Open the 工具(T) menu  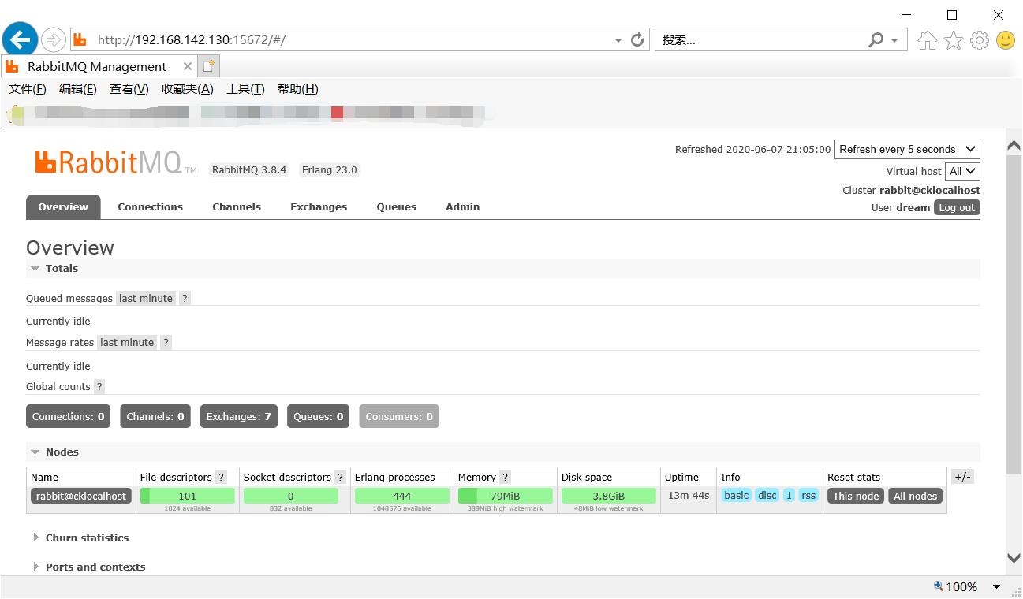245,89
